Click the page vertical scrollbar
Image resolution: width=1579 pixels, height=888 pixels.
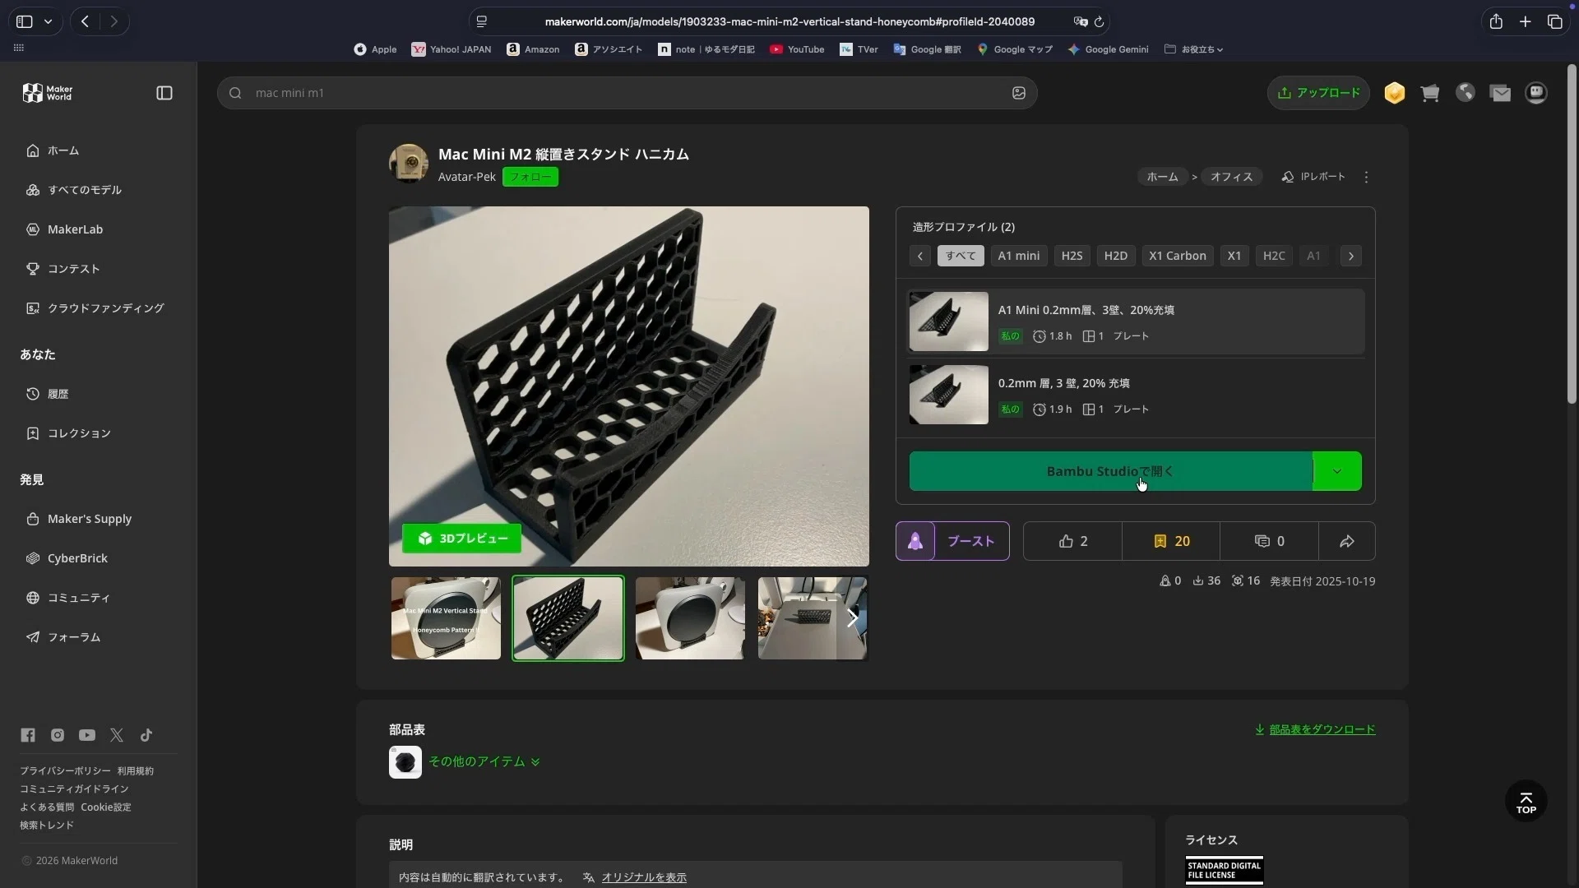click(x=1572, y=234)
